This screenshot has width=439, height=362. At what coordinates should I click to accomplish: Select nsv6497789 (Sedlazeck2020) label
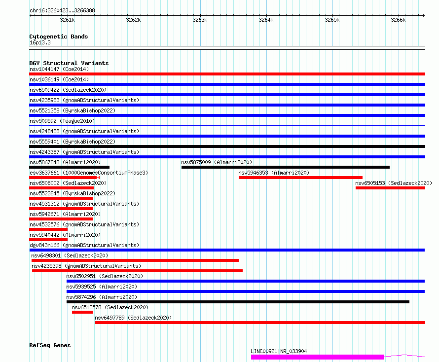coord(133,318)
